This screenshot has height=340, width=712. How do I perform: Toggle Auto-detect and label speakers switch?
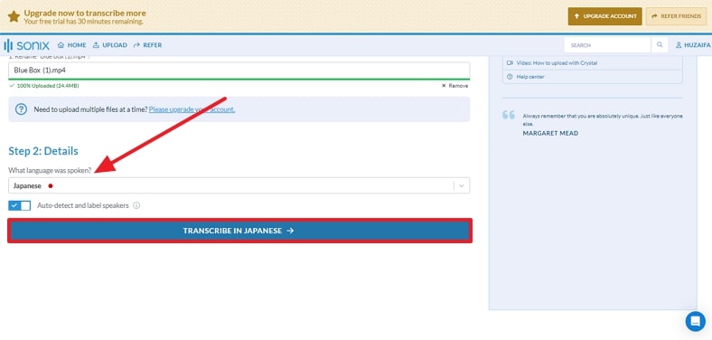(20, 205)
